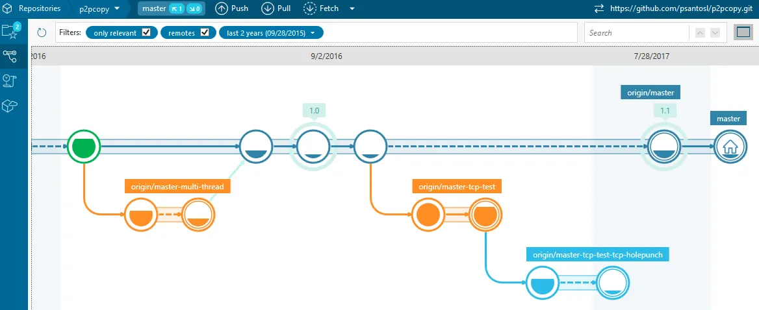Viewport: 759px width, 310px height.
Task: Click the cube icon next to Repositories
Action: (6, 8)
